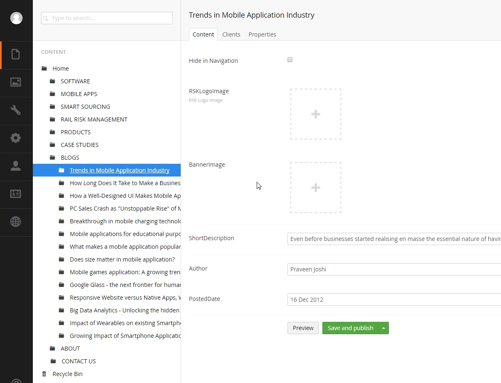Open the Media section icon
Viewport: 501px width, 383px height.
point(16,82)
